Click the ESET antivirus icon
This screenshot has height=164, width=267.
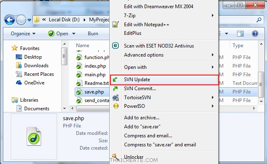tap(115, 46)
